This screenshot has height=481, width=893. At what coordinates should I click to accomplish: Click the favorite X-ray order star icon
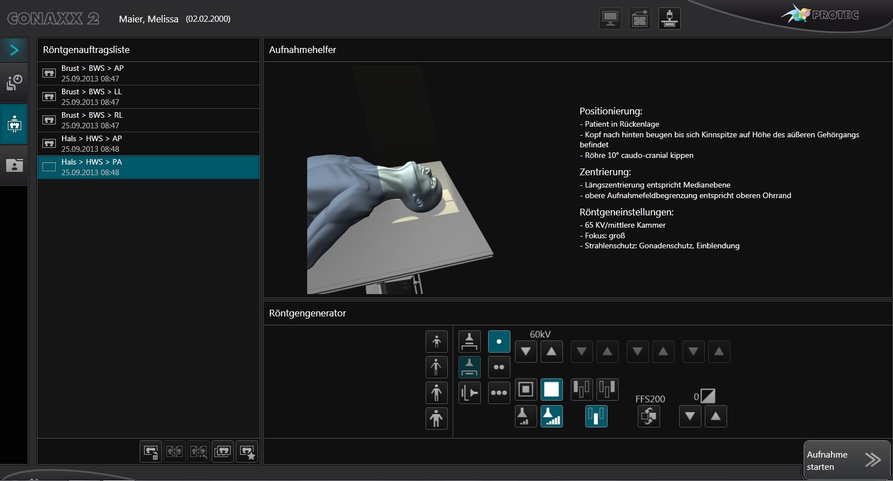(x=247, y=451)
